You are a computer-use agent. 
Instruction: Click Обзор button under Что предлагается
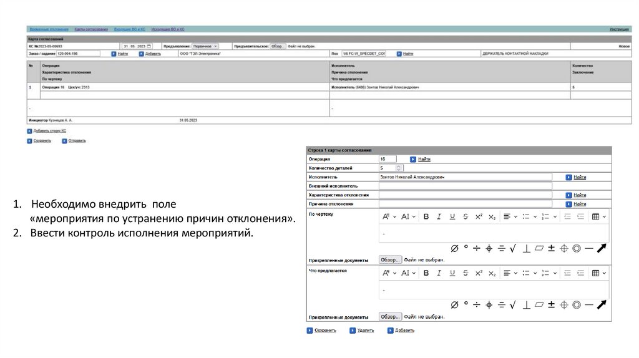point(390,316)
